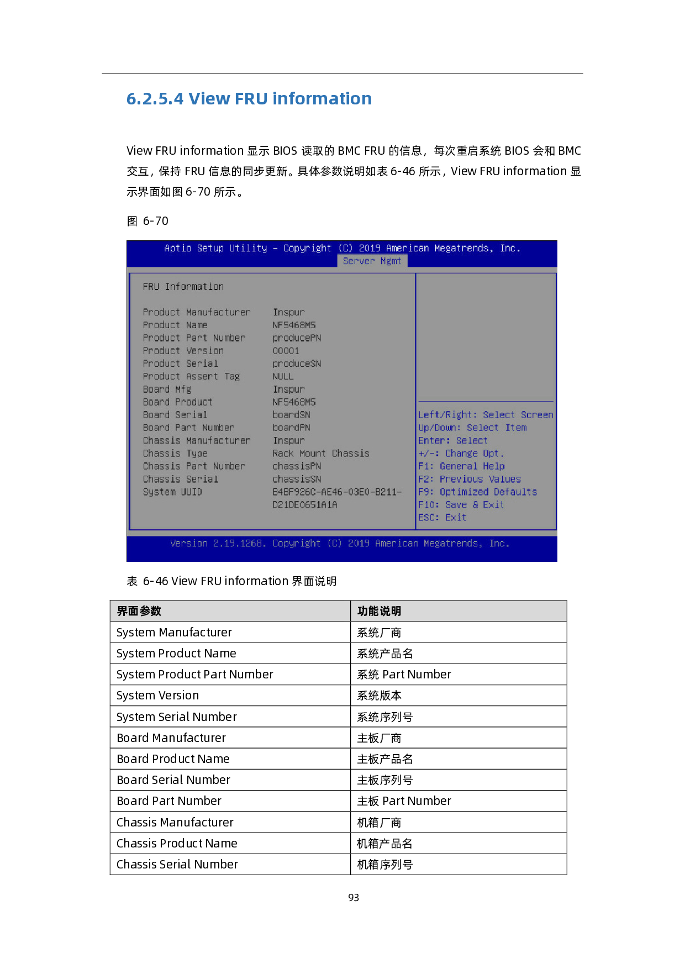685x969 pixels.
Task: Click the Board Mfg label
Action: [x=167, y=389]
